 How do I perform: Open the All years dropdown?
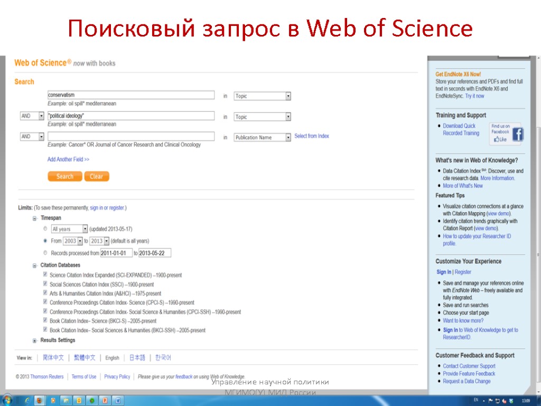coord(69,229)
